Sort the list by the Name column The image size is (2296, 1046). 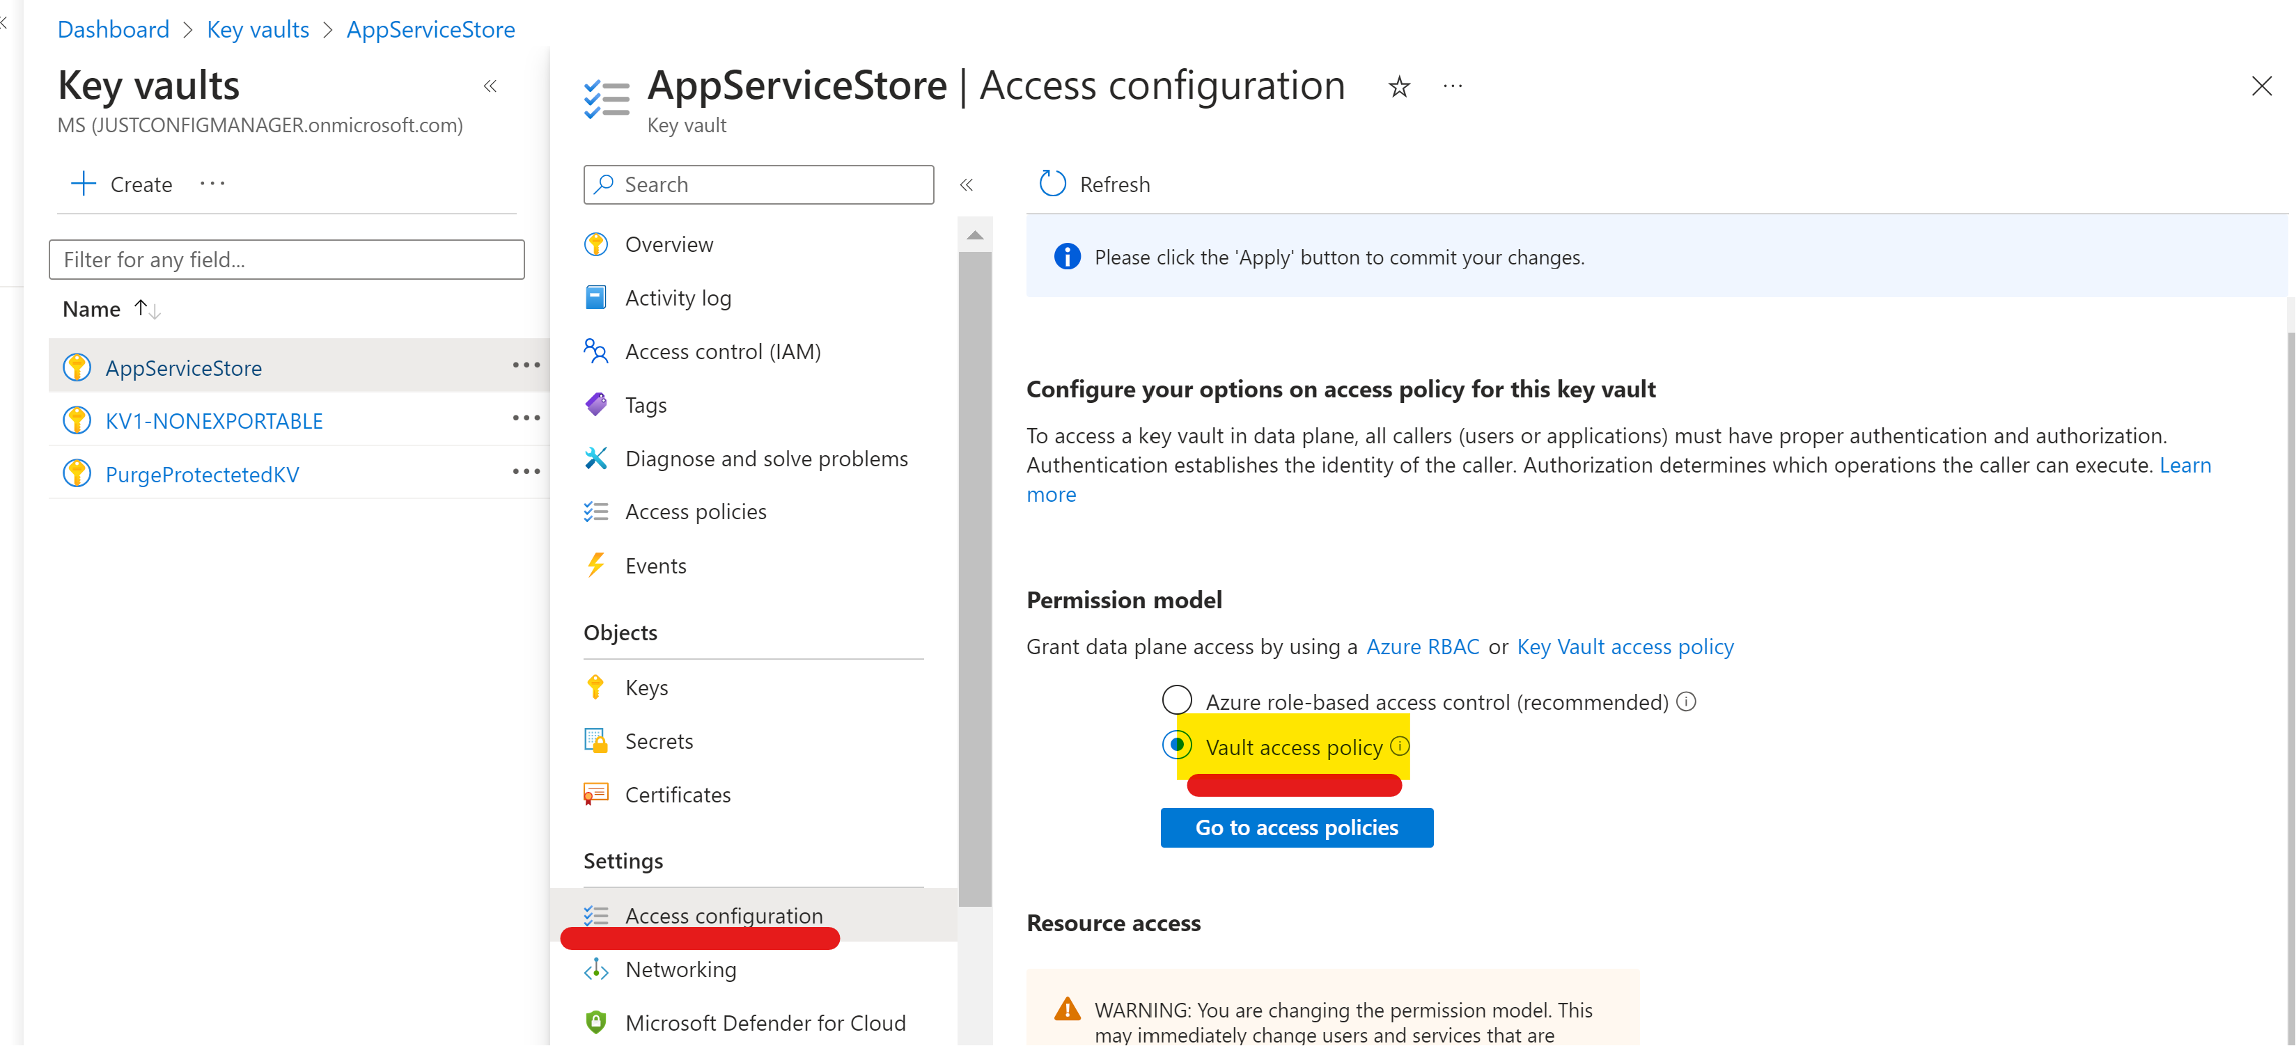click(111, 309)
